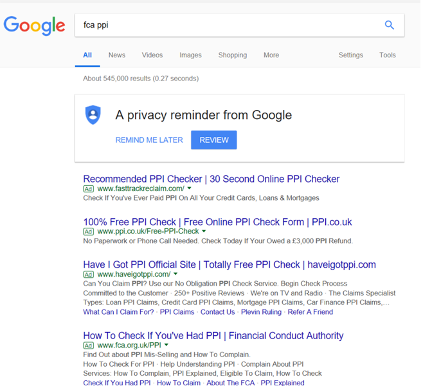Click What Can I Claim For? sitelink
This screenshot has height=386, width=423.
tap(118, 312)
